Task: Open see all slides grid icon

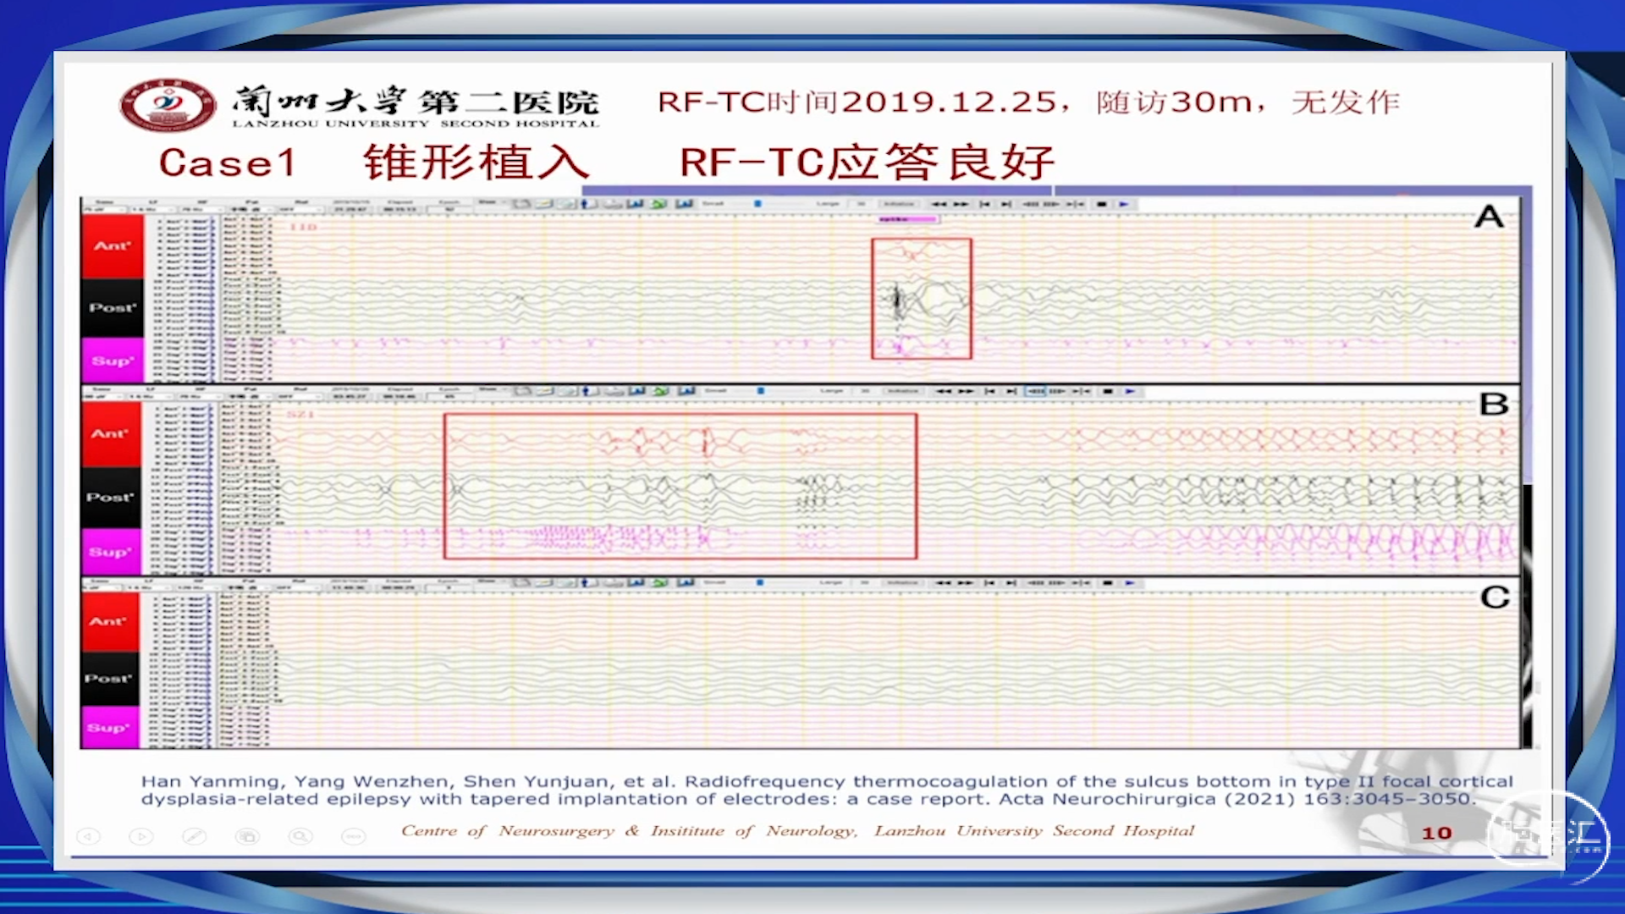Action: [x=247, y=836]
